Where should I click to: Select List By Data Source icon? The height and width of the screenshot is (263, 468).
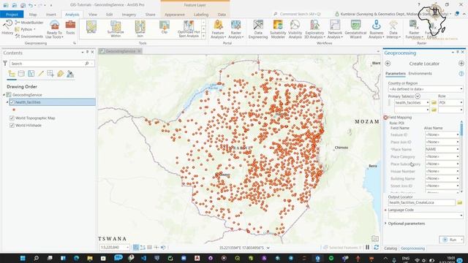21,74
